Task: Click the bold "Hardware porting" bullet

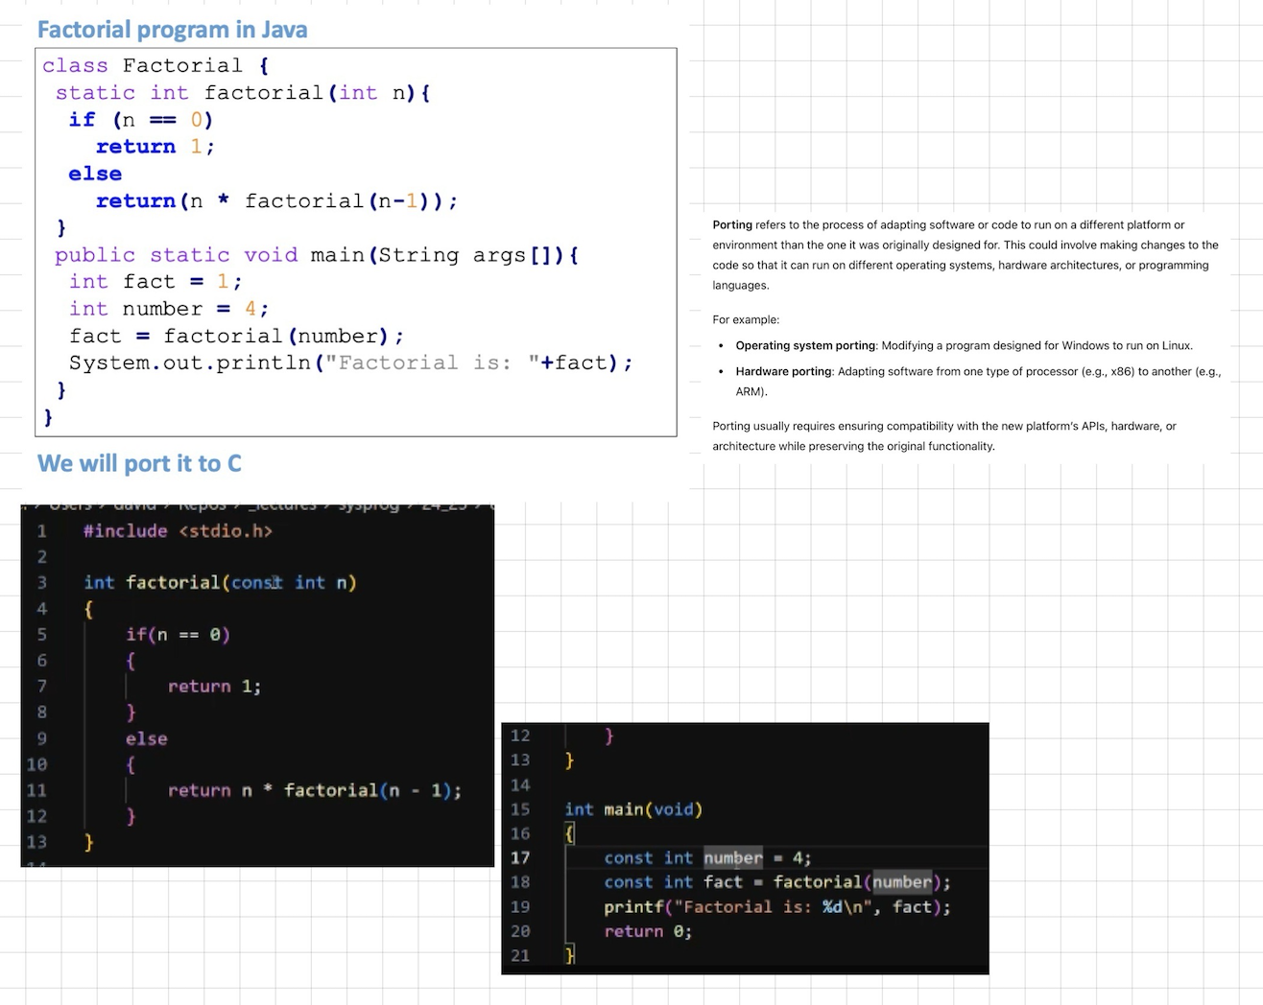Action: pos(784,372)
